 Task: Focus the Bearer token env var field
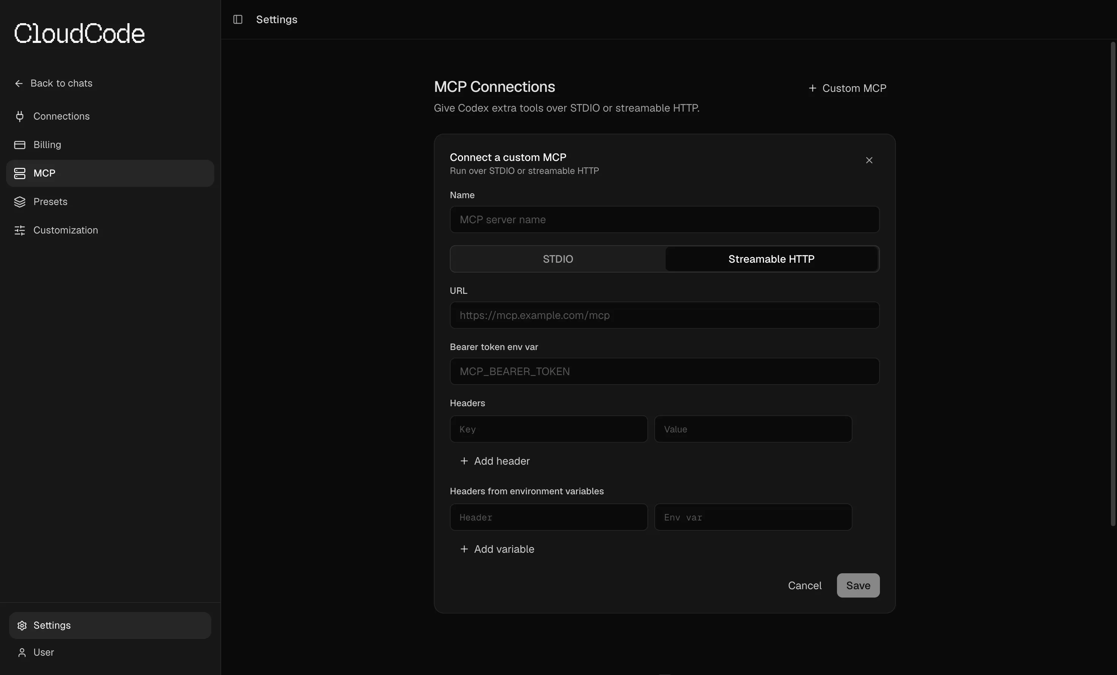665,371
